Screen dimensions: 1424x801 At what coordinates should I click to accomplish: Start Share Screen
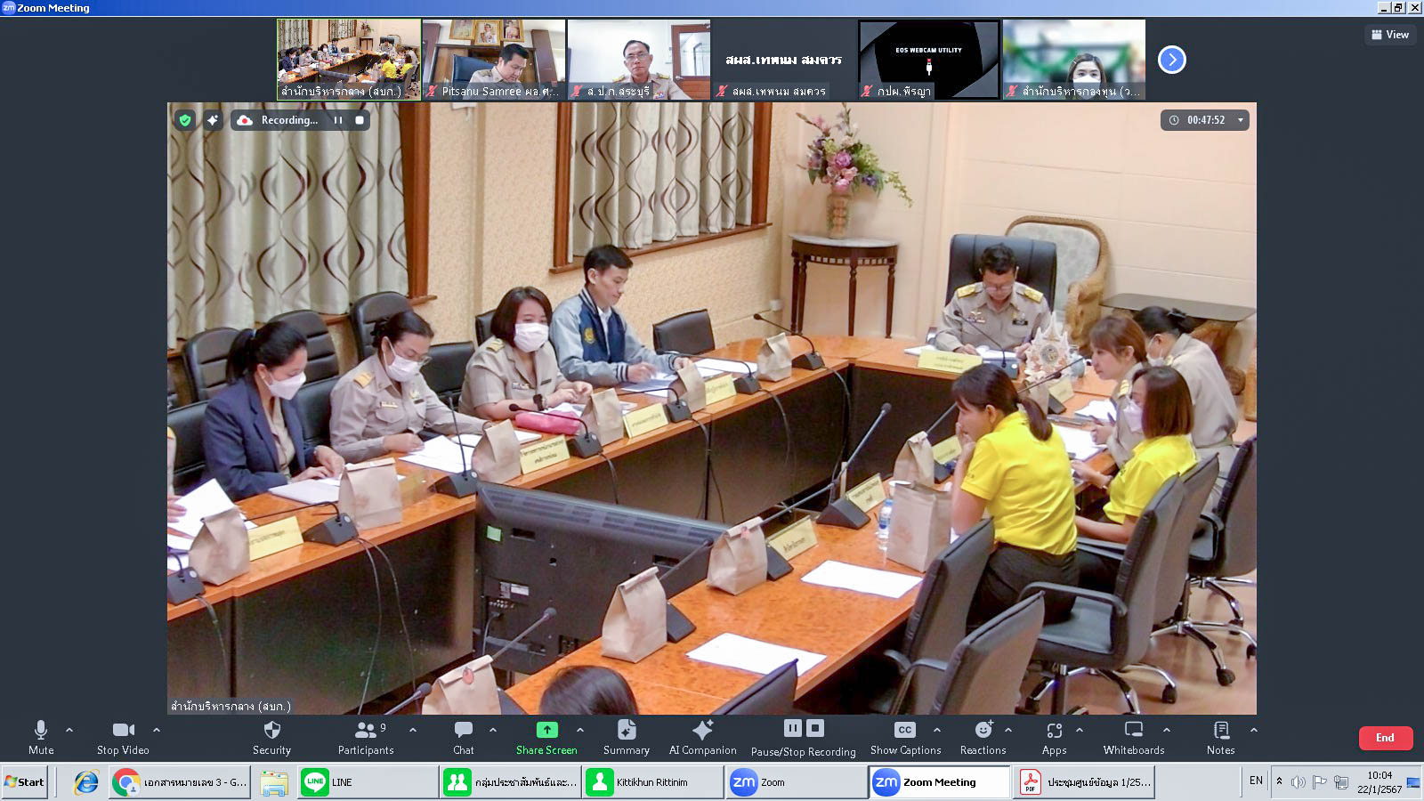546,738
